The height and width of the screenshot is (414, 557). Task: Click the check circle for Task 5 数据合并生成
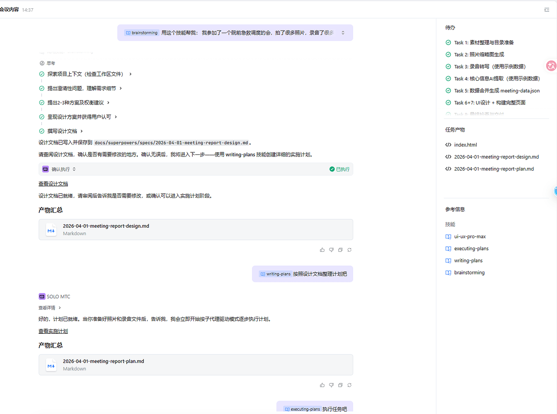tap(448, 91)
